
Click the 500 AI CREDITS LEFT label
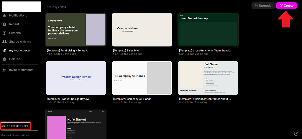click(15, 126)
